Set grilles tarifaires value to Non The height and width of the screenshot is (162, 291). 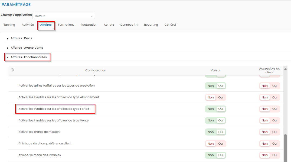[211, 86]
